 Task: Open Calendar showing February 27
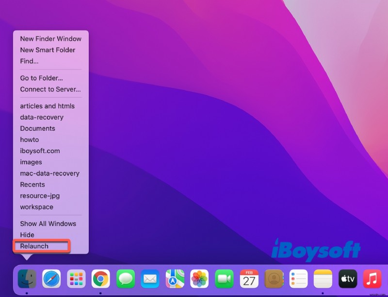(249, 279)
